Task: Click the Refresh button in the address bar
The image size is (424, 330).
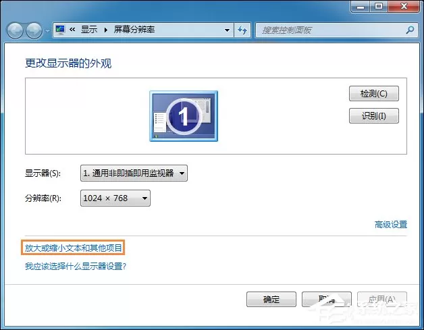Action: [242, 30]
